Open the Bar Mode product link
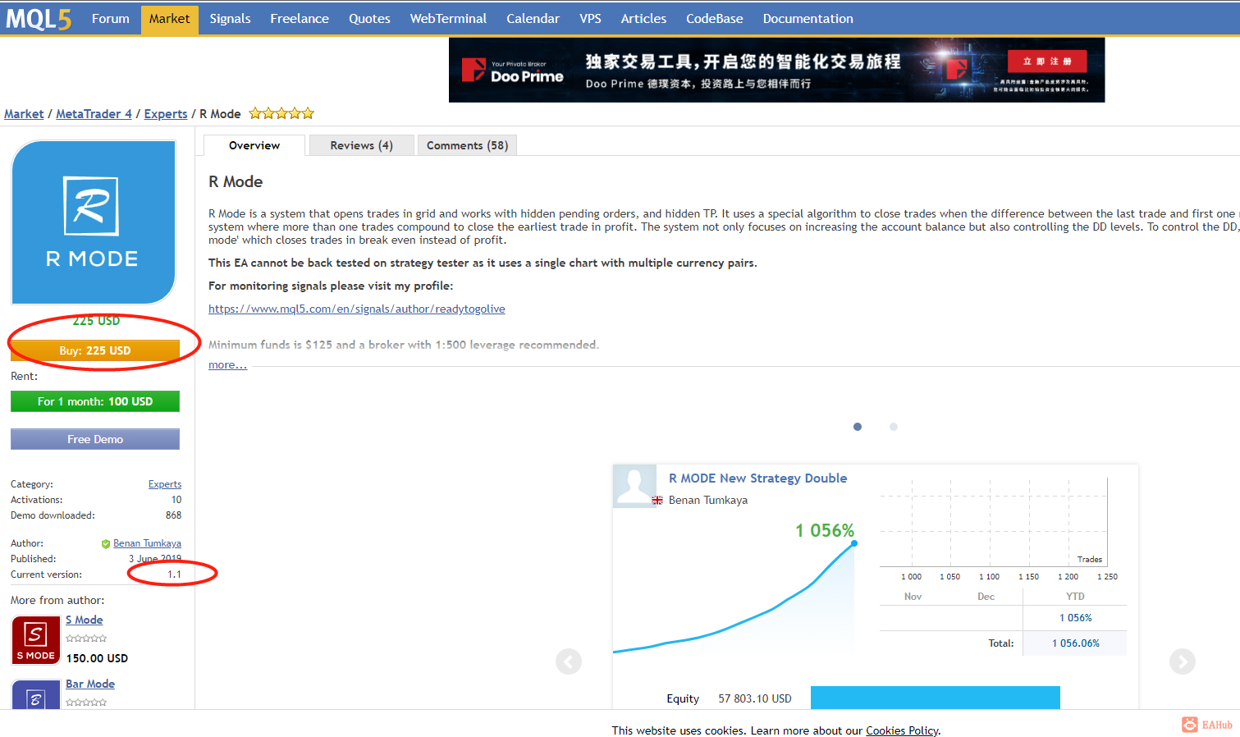The width and height of the screenshot is (1240, 737). [x=90, y=684]
